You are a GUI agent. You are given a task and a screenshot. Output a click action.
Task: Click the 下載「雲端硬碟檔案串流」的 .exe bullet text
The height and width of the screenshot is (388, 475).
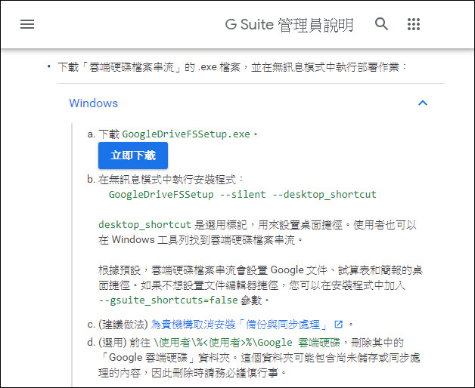pos(231,67)
